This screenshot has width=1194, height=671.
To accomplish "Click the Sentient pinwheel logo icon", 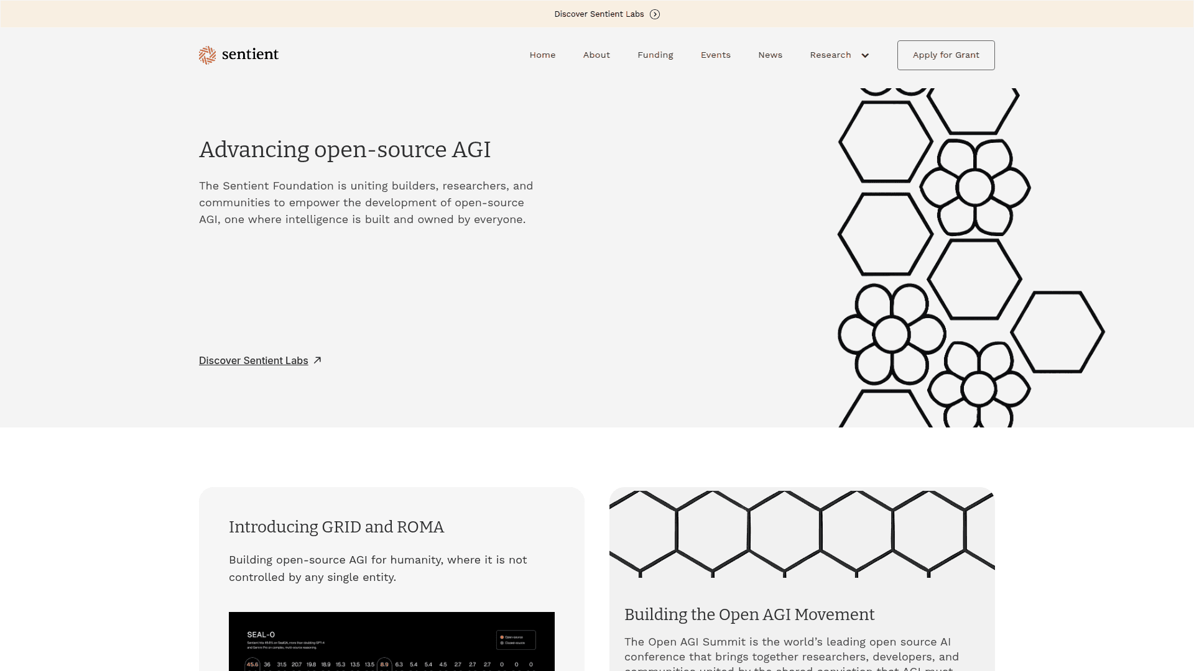I will click(207, 55).
